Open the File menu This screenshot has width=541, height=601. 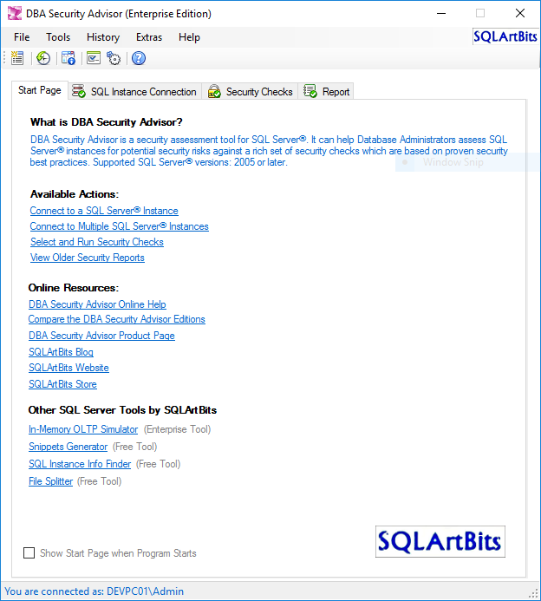[22, 37]
